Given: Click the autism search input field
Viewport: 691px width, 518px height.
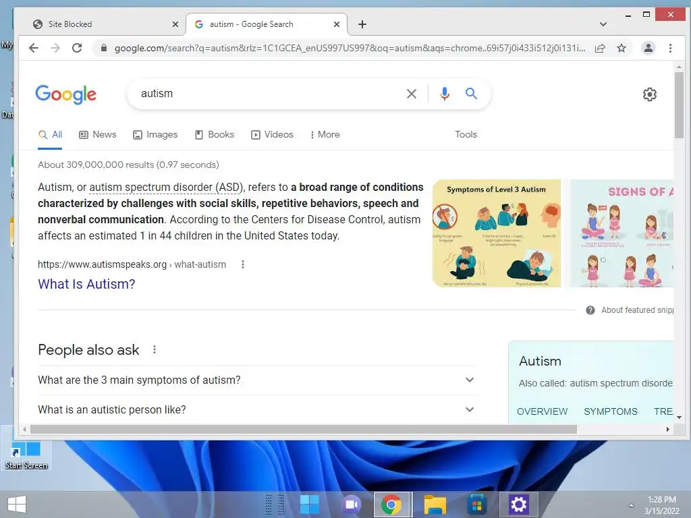Looking at the screenshot, I should pos(269,93).
